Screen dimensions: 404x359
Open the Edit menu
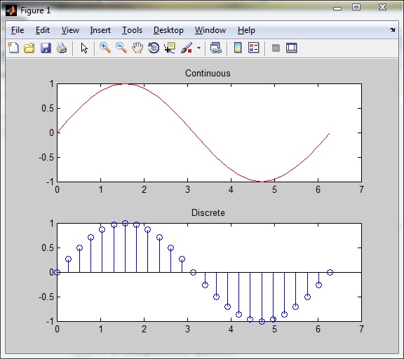click(x=43, y=30)
